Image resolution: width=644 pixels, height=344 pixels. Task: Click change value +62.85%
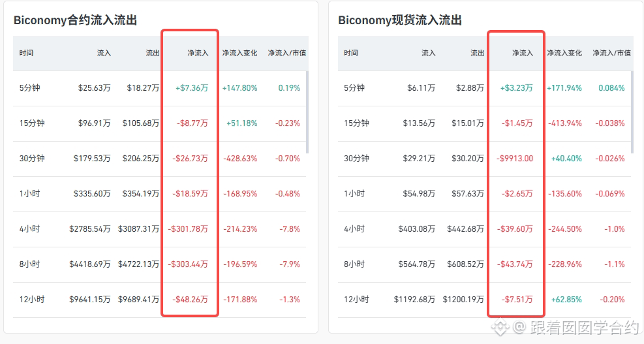coord(566,300)
